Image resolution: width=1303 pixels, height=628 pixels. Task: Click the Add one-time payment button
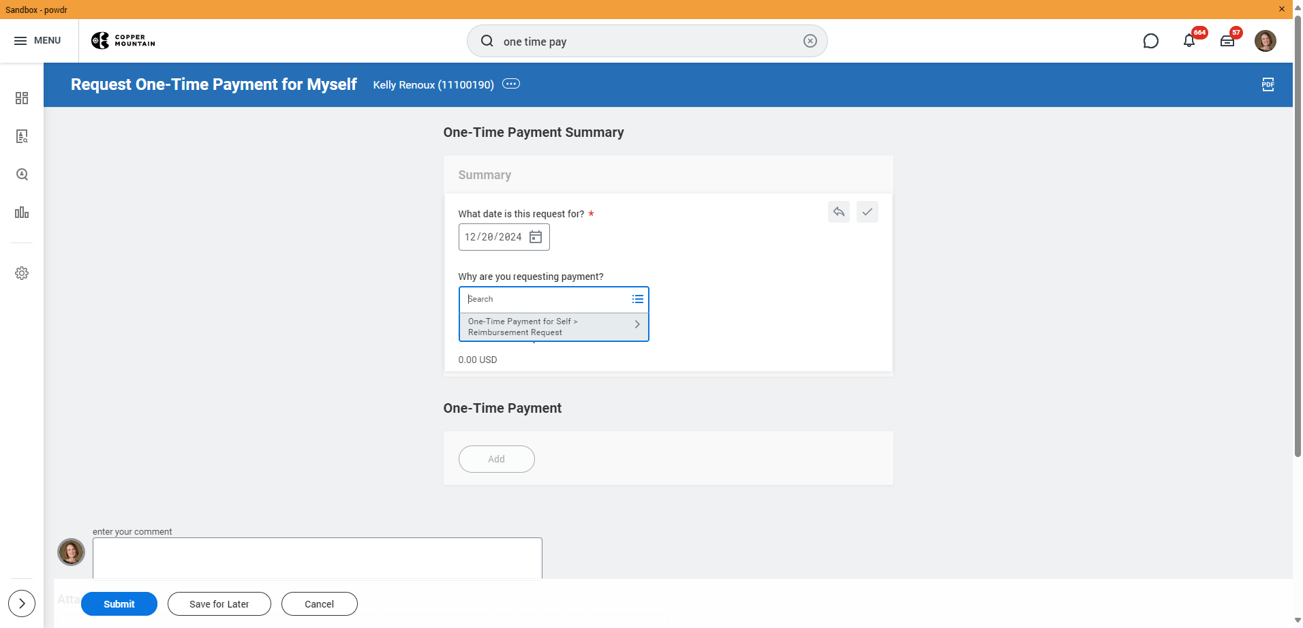tap(497, 459)
